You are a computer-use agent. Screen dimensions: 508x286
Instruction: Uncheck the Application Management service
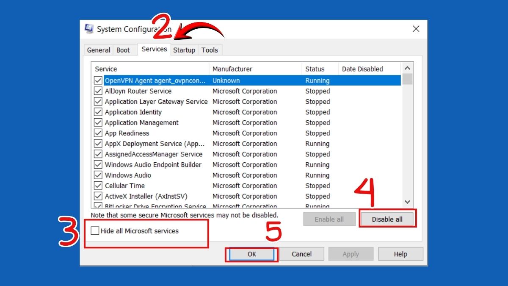tap(98, 122)
